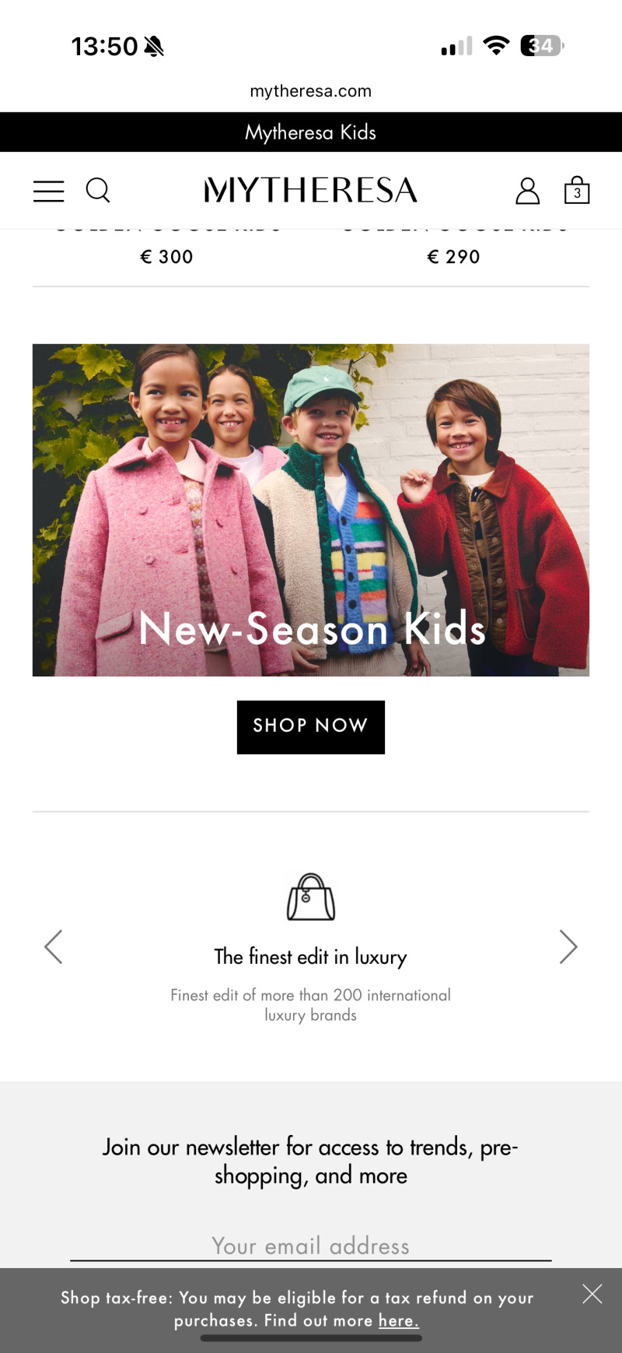Image resolution: width=622 pixels, height=1353 pixels.
Task: Show next slide with right chevron
Action: (x=568, y=947)
